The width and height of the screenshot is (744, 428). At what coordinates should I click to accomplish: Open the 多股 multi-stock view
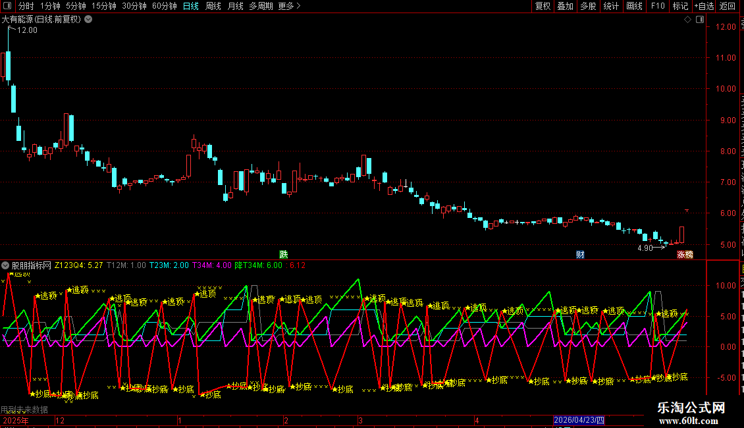589,6
